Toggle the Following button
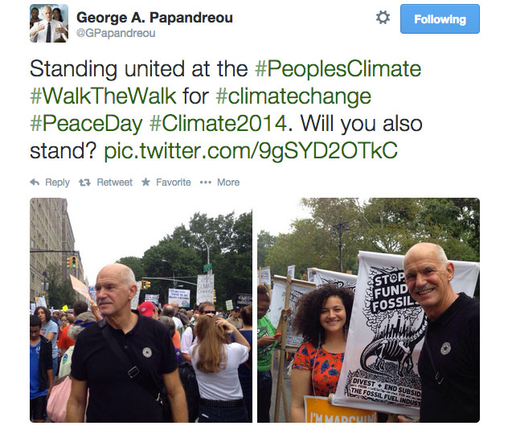This screenshot has height=430, width=508. (x=440, y=18)
